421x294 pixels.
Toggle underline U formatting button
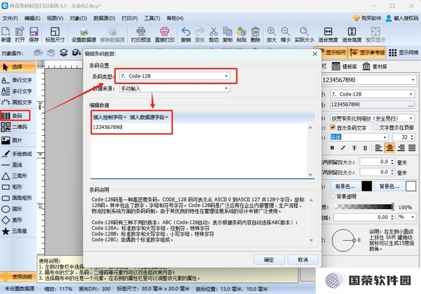(x=365, y=148)
